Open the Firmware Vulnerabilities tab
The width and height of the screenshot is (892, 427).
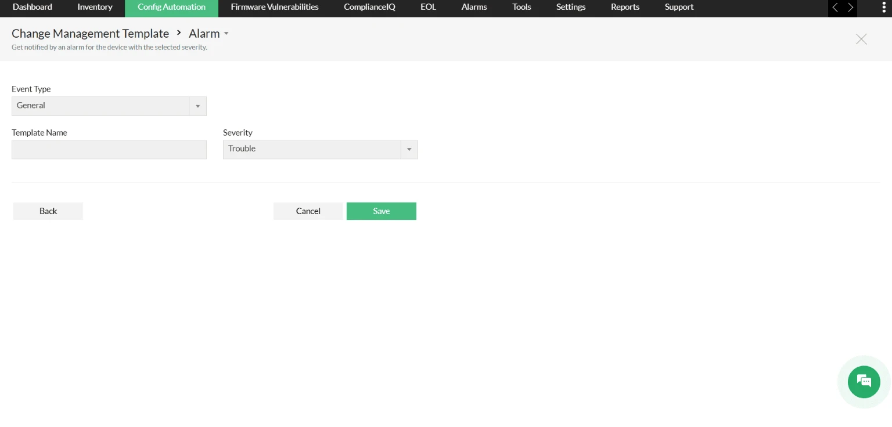(x=275, y=8)
